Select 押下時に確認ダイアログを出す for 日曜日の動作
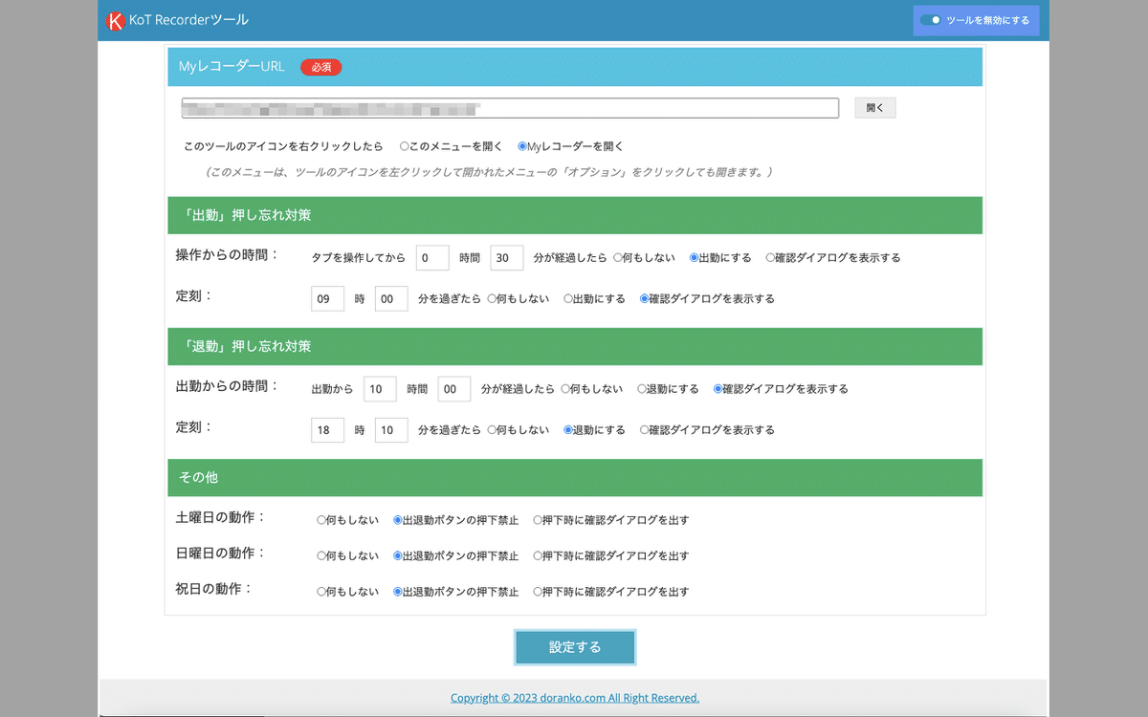 [x=538, y=556]
